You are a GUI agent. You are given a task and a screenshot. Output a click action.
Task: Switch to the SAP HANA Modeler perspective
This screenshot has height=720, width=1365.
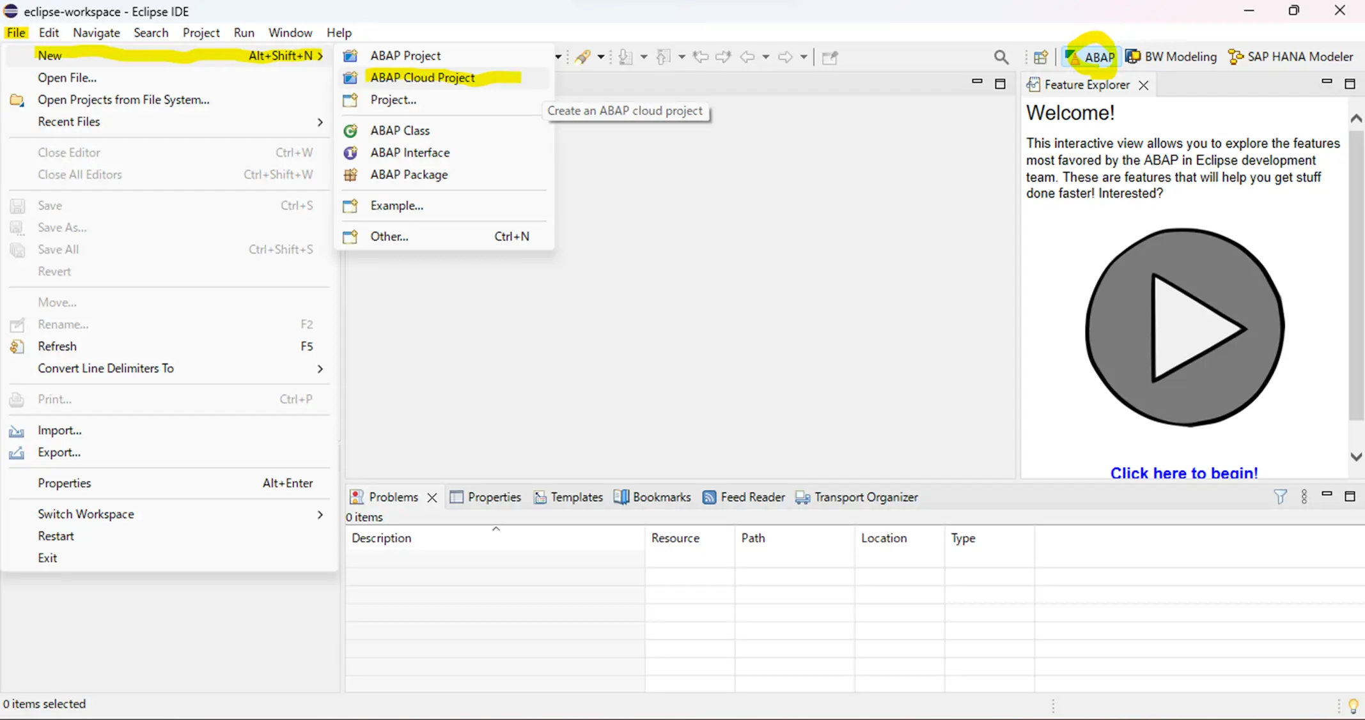tap(1290, 57)
